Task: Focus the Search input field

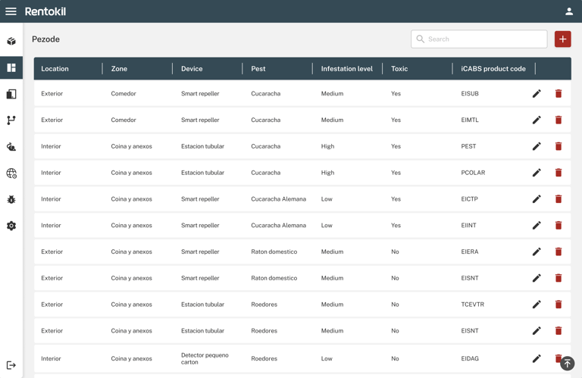Action: [479, 39]
